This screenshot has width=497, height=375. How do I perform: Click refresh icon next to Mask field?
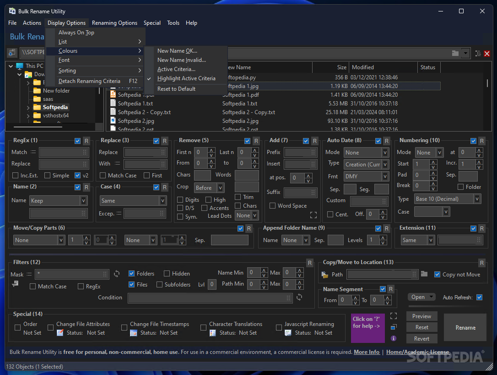(x=117, y=274)
